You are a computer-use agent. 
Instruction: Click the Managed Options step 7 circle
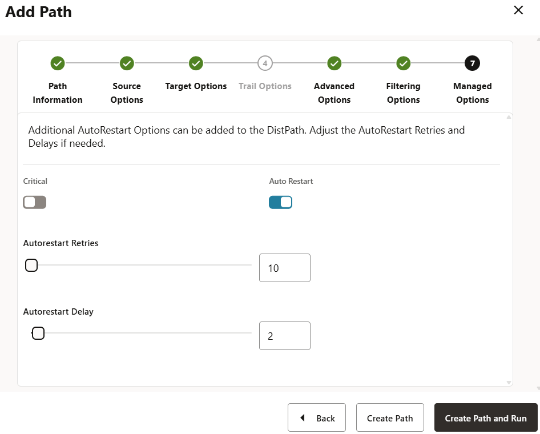tap(473, 63)
